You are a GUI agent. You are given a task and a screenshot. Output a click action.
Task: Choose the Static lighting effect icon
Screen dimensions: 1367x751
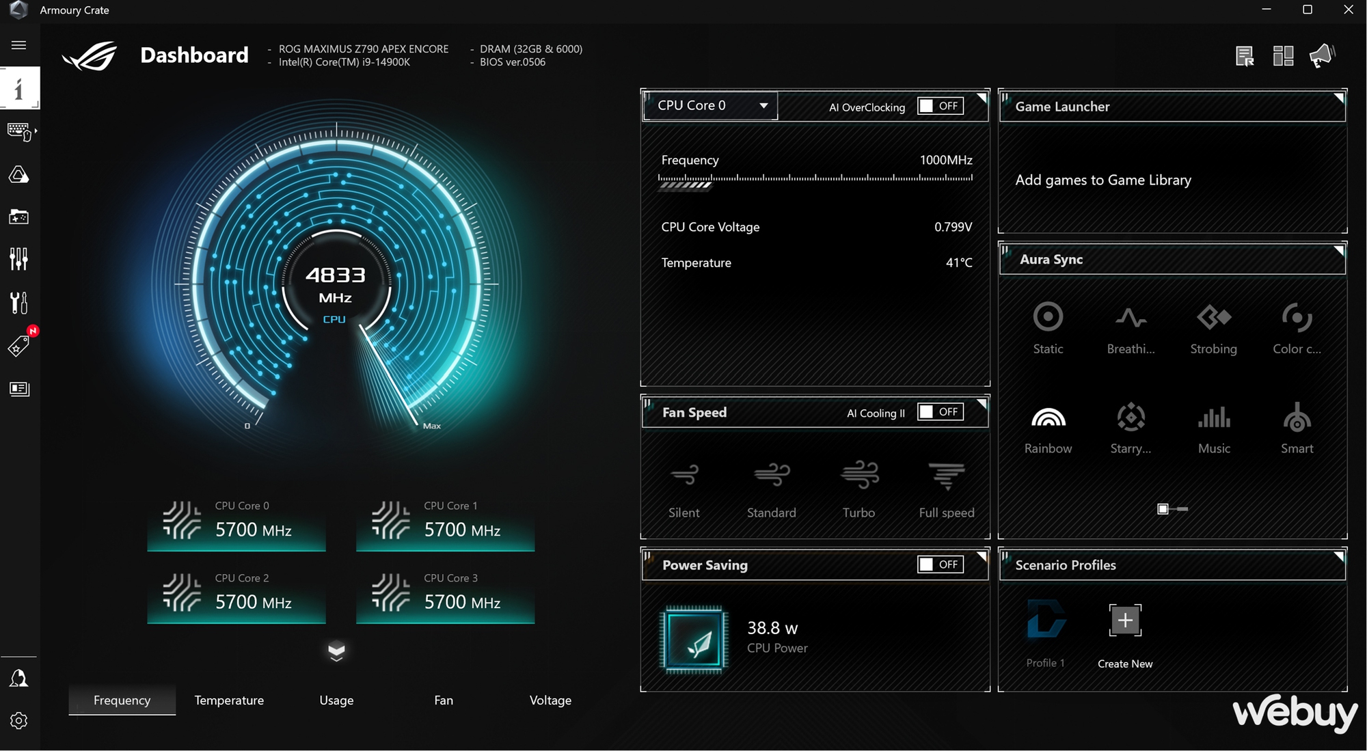click(1048, 317)
